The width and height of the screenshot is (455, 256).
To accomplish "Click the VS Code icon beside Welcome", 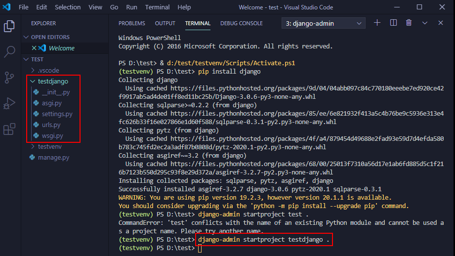I will point(42,48).
